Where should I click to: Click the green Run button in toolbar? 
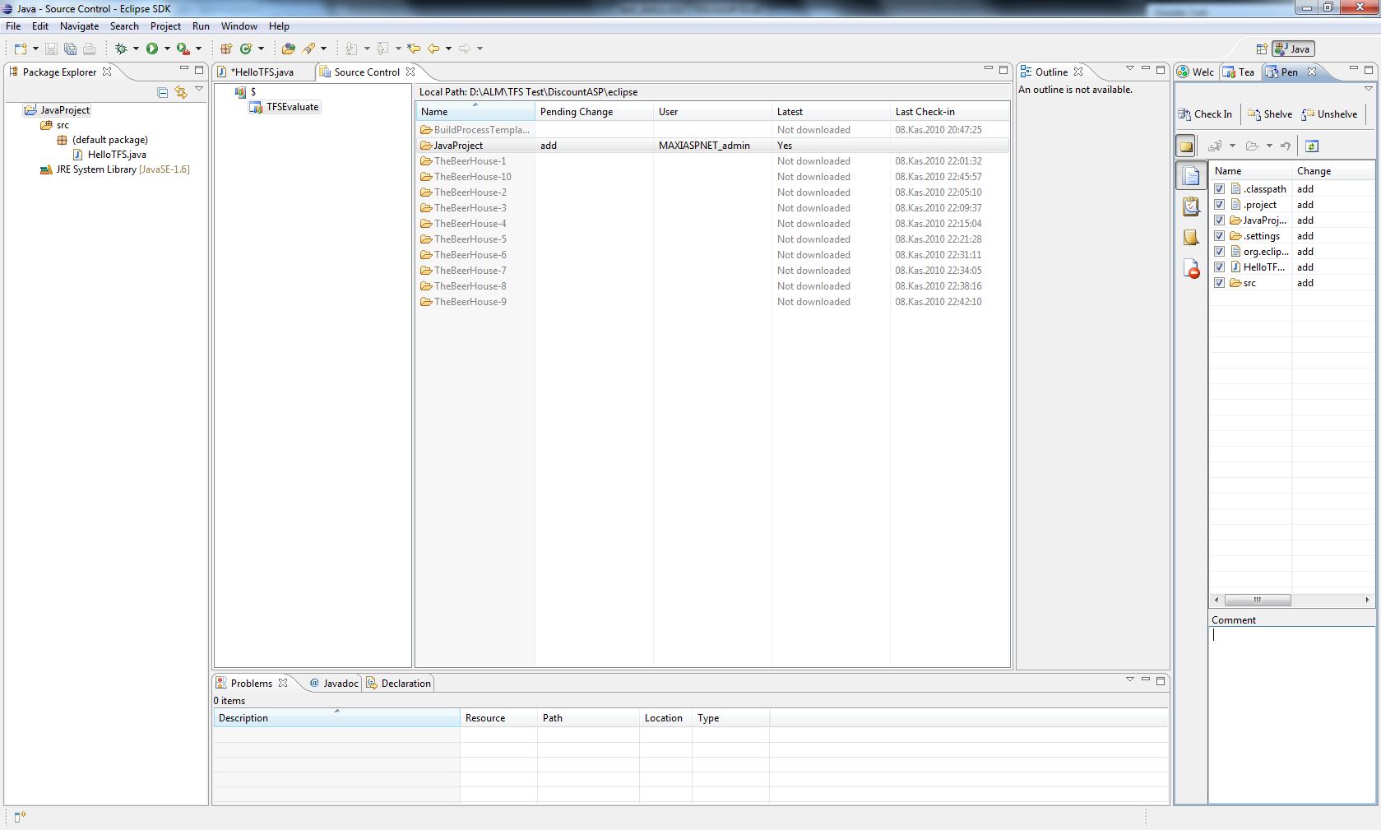click(152, 49)
